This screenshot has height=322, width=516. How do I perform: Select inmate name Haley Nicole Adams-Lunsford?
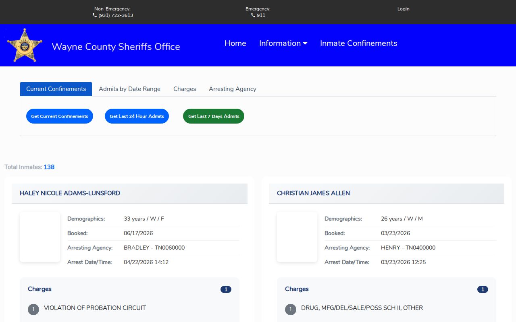point(70,193)
